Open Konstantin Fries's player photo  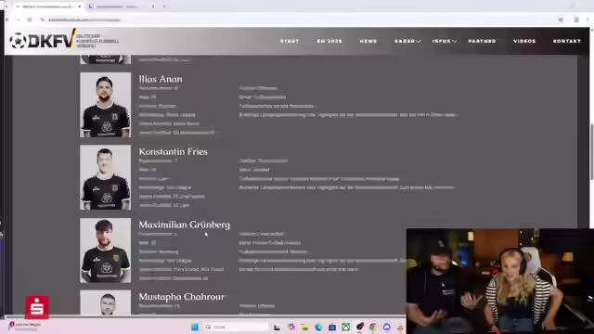click(105, 177)
